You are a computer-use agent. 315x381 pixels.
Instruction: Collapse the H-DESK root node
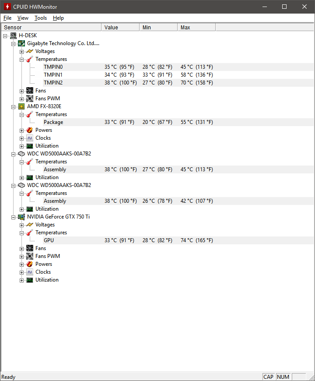pyautogui.click(x=5, y=36)
